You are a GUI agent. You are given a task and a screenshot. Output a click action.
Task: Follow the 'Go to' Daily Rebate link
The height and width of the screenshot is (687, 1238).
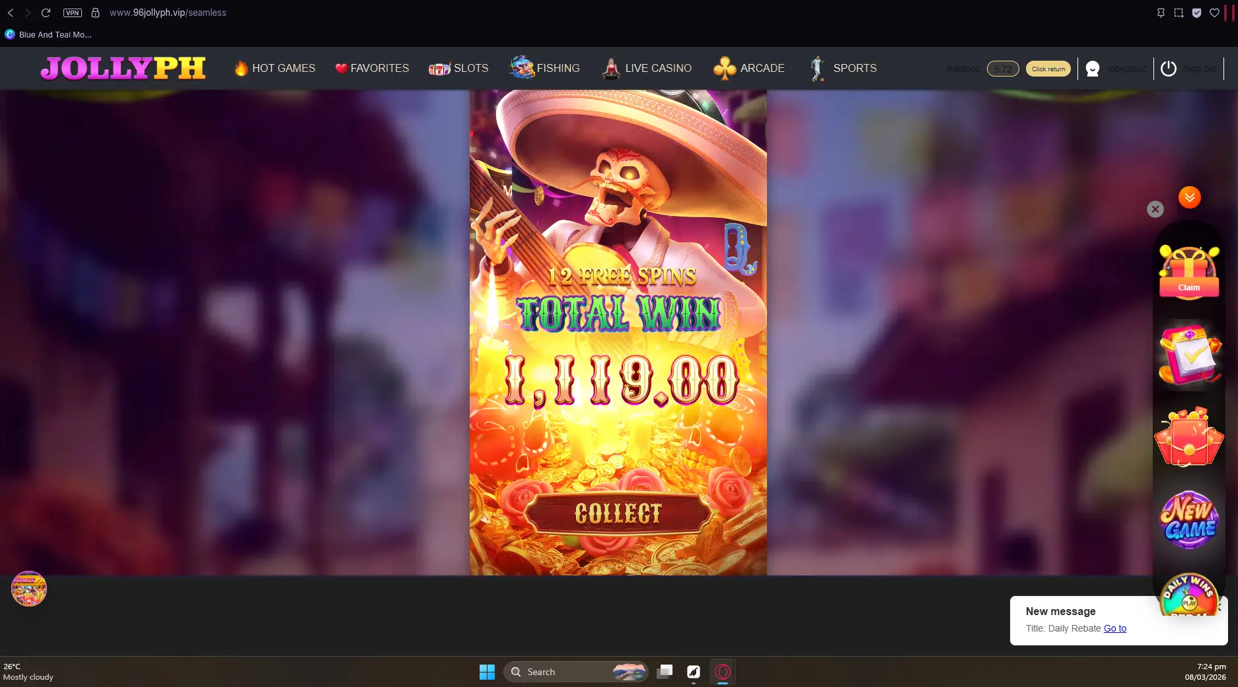pos(1114,628)
